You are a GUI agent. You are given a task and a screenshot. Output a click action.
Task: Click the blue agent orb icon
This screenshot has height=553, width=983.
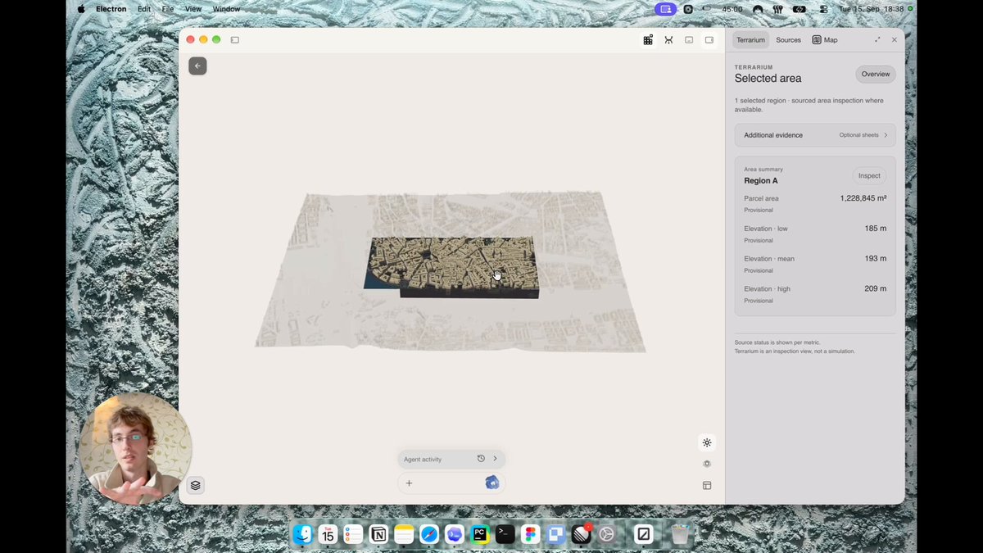[492, 483]
